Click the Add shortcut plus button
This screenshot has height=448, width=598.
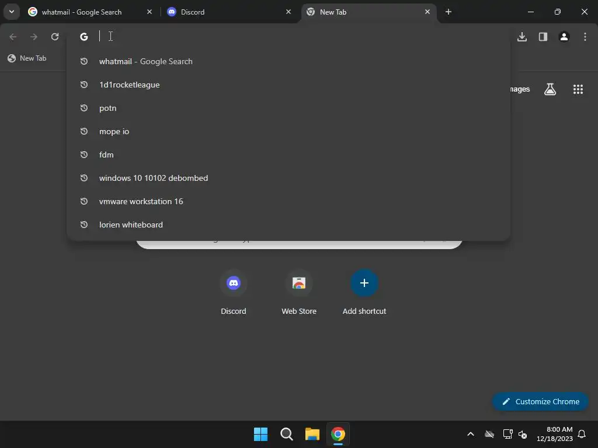click(x=364, y=283)
